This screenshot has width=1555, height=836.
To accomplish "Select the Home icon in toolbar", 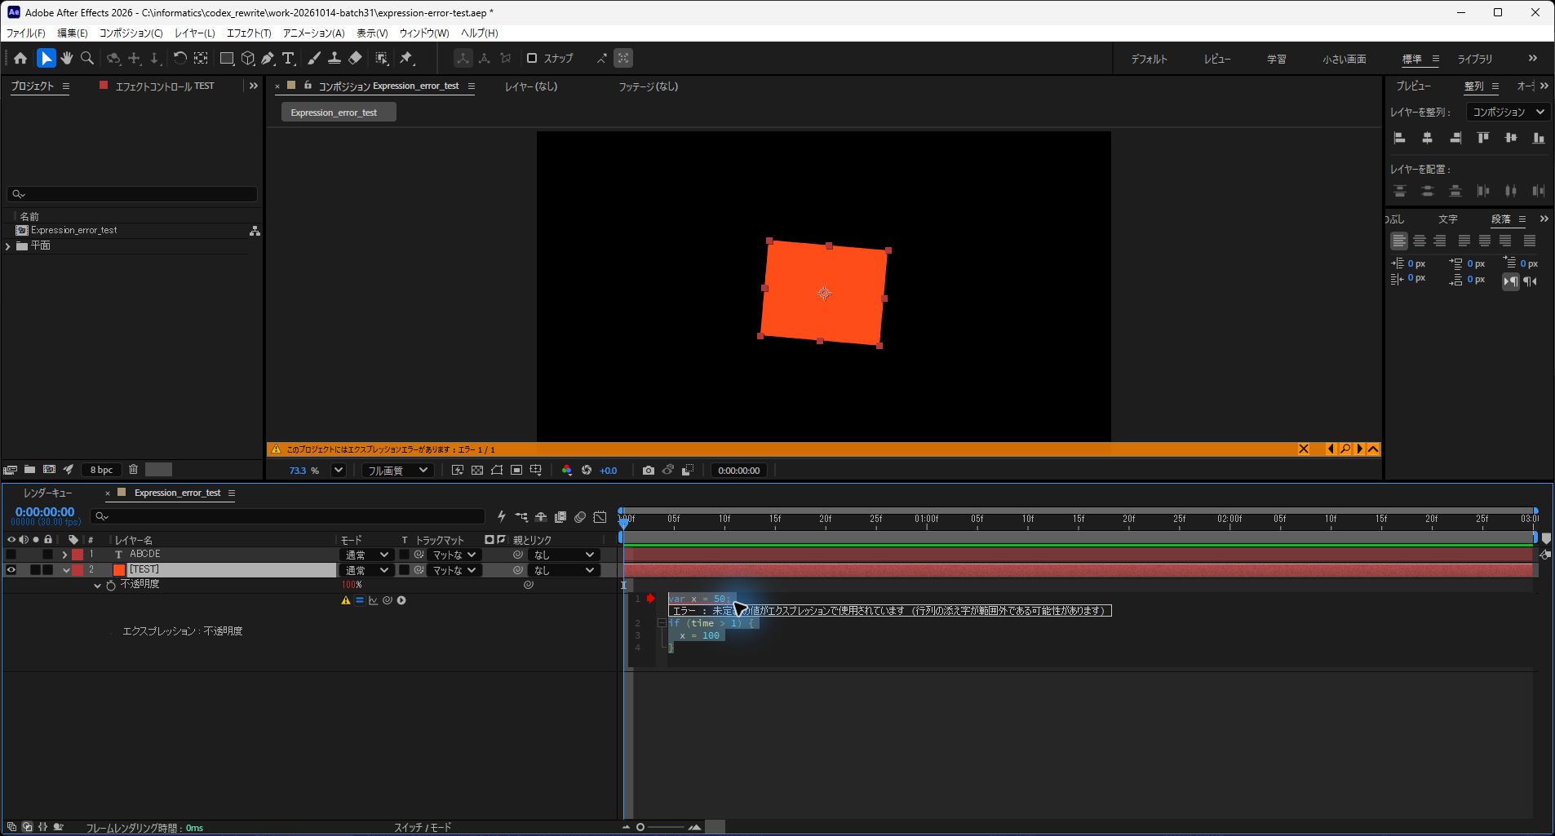I will coord(20,58).
